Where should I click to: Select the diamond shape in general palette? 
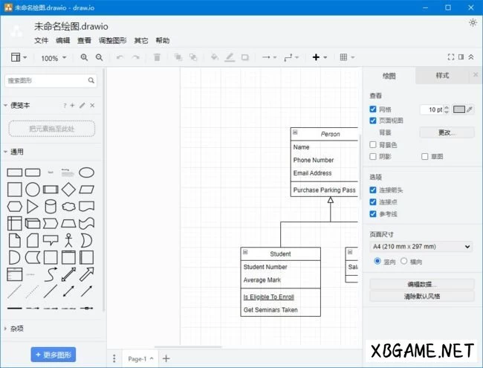tap(69, 189)
